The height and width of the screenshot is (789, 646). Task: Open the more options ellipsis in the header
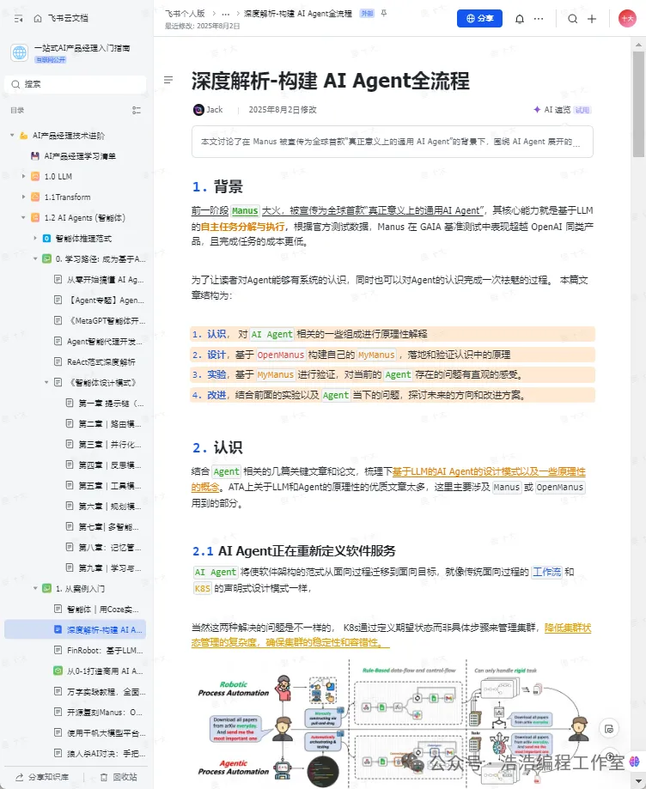tap(539, 19)
